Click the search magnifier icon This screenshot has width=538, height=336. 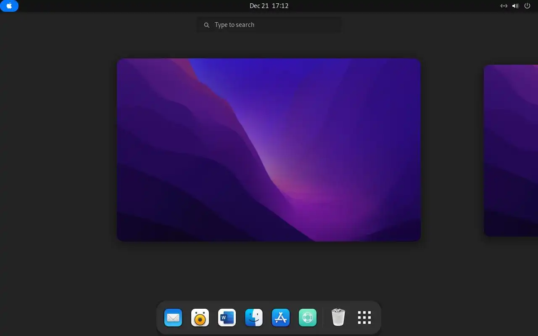(x=206, y=25)
